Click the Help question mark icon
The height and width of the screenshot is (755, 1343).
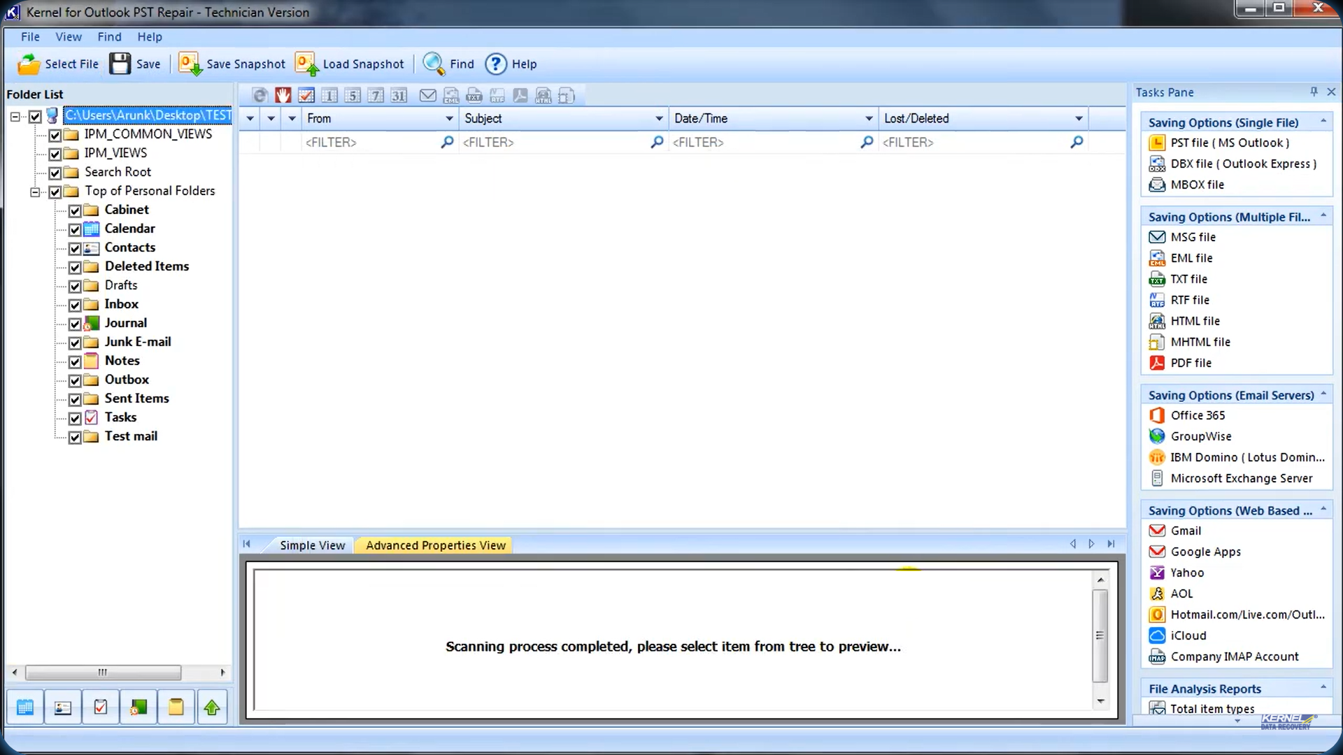coord(496,64)
